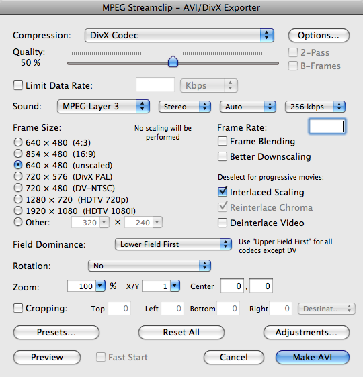Screen dimensions: 363x377
Task: Open the X/Y ratio combo arrow
Action: point(175,286)
